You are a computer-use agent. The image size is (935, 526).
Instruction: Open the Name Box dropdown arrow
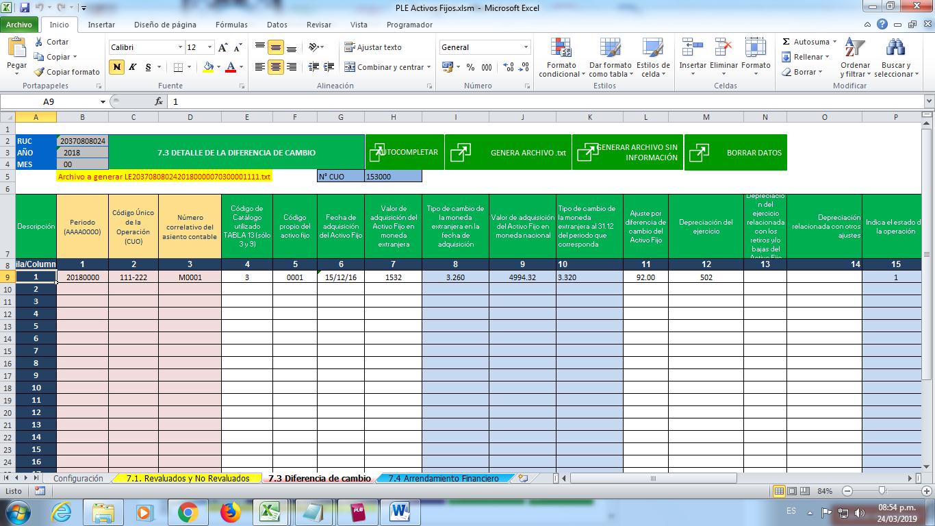tap(103, 101)
